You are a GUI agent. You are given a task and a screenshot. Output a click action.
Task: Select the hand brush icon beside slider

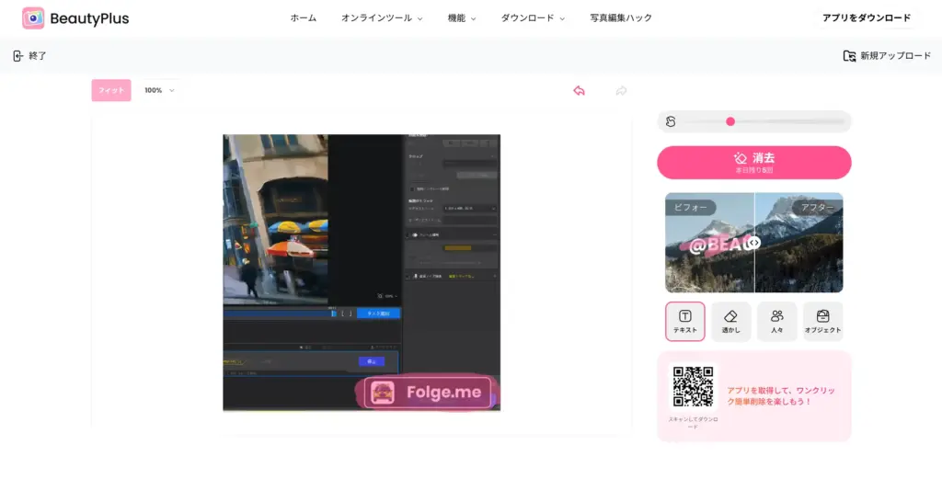pyautogui.click(x=672, y=121)
